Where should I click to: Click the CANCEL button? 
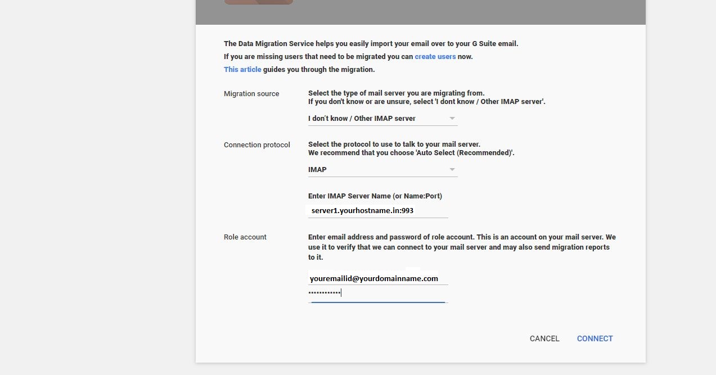click(544, 338)
